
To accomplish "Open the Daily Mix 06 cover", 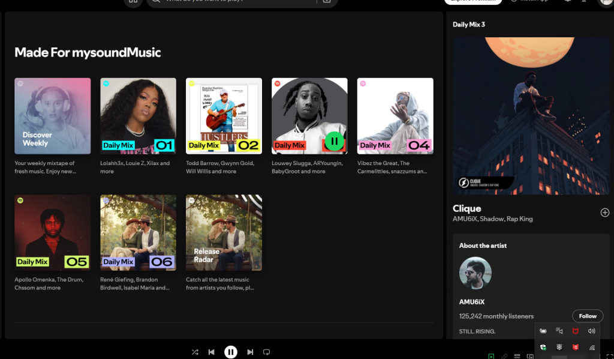I will (139, 232).
